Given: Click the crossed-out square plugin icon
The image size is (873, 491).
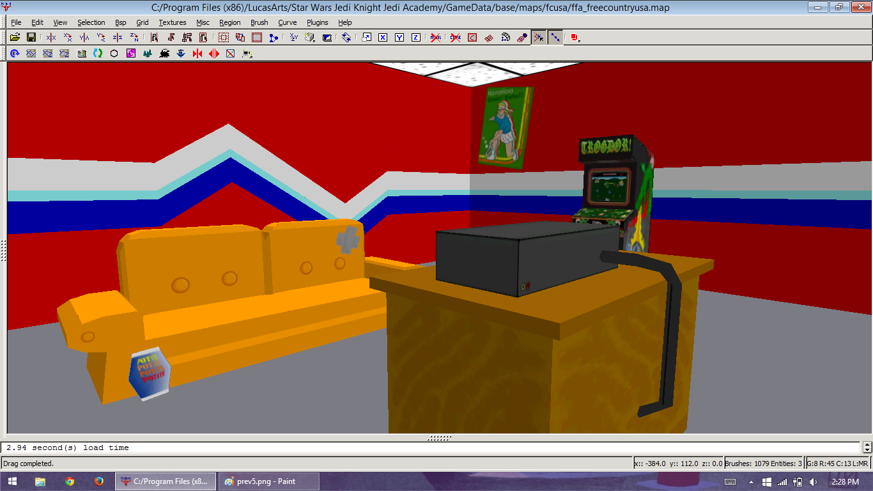Looking at the screenshot, I should pyautogui.click(x=231, y=53).
